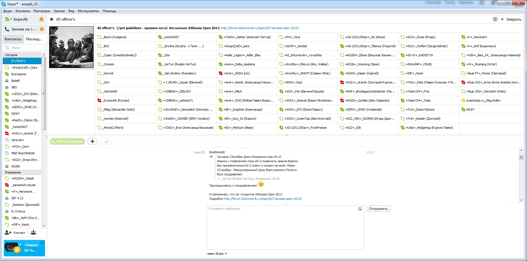Image resolution: width=527 pixels, height=261 pixels.
Task: Click status icon of _Kuznechik (Руслан)
Action: point(99,100)
